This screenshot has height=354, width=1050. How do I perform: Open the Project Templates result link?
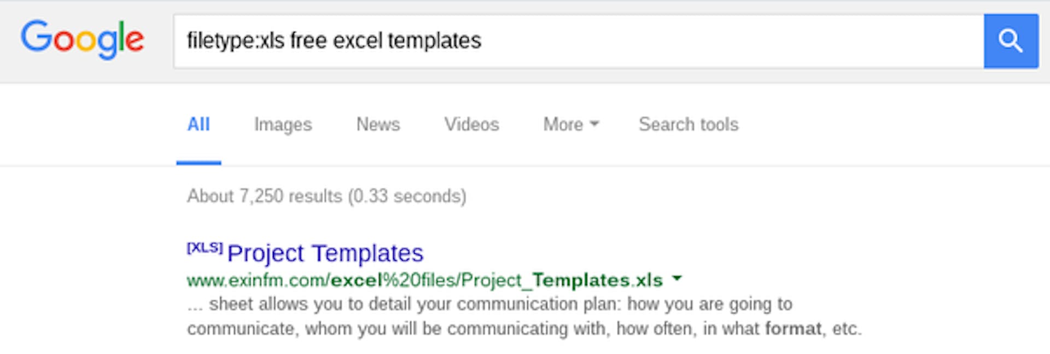pos(325,253)
